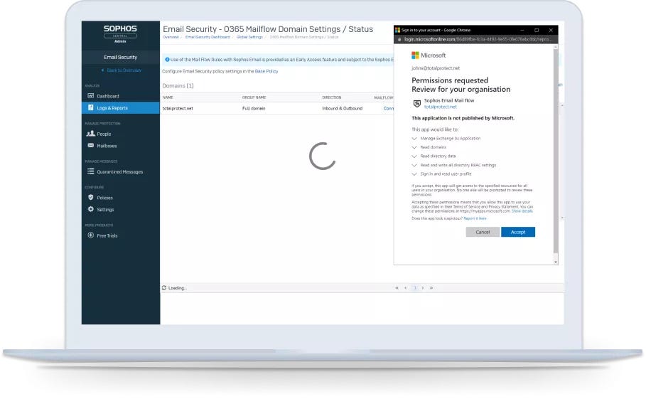
Task: Click the Conn... mailflow link for totalprotect.net
Action: click(388, 108)
